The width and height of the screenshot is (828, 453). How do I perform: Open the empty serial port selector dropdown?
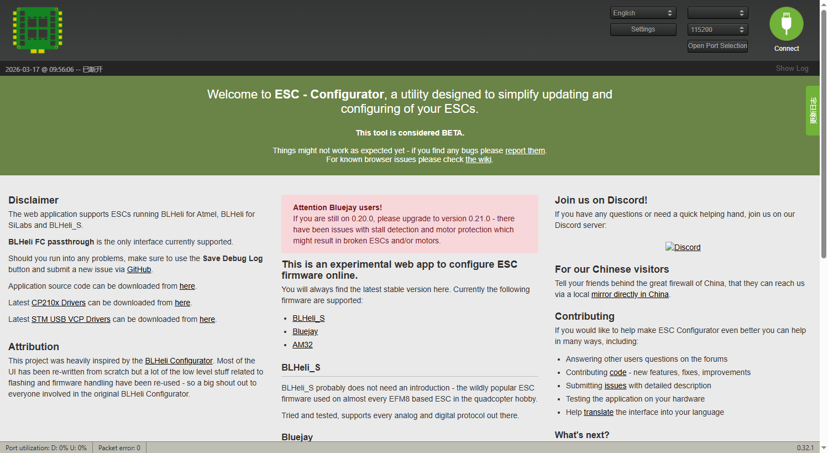pyautogui.click(x=717, y=12)
